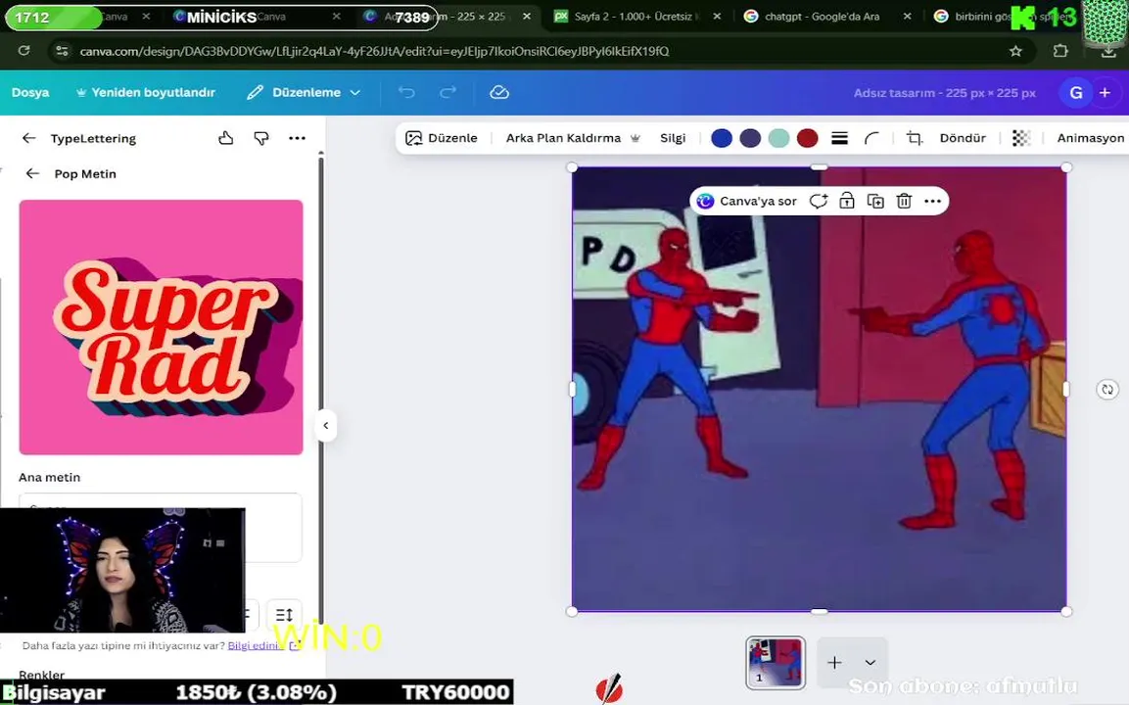Image resolution: width=1129 pixels, height=705 pixels.
Task: Click the design title Adsız tasarım
Action: [x=945, y=92]
